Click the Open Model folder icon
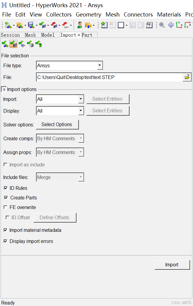The width and height of the screenshot is (193, 306). 20,25
